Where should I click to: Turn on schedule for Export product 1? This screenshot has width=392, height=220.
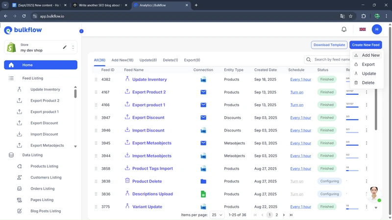pyautogui.click(x=296, y=105)
